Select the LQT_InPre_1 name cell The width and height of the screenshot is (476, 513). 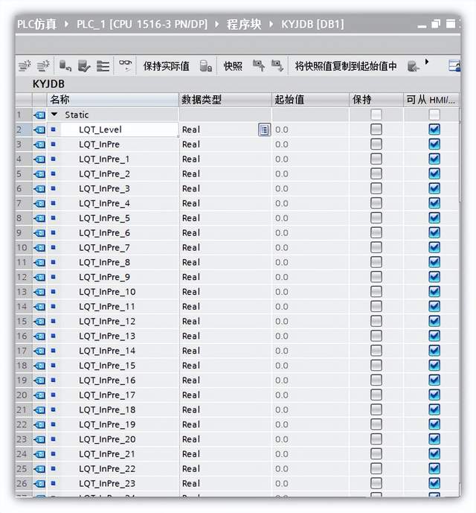click(x=113, y=159)
